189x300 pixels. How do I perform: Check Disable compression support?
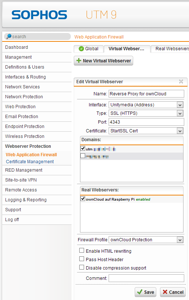(81, 267)
